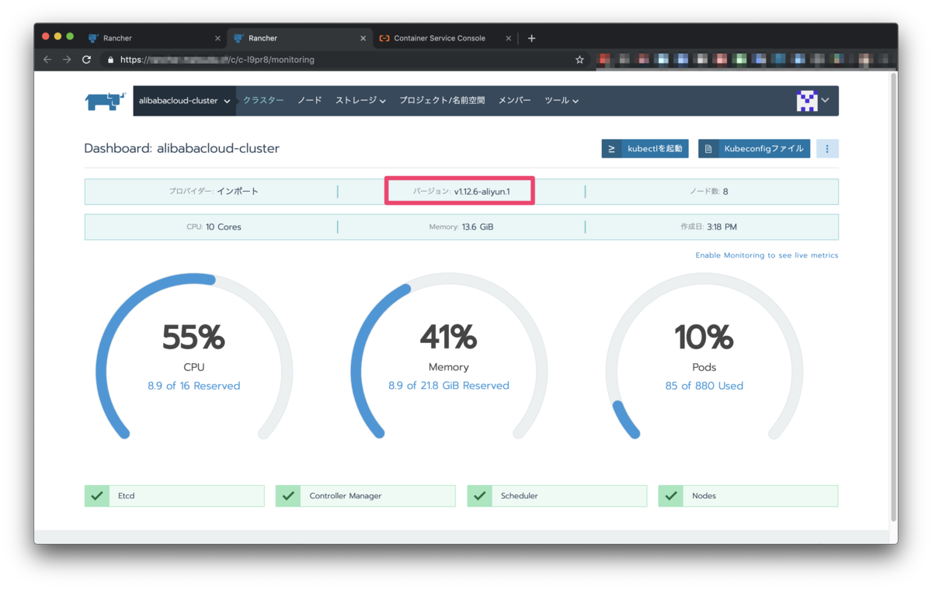The width and height of the screenshot is (932, 589).
Task: Expand the ツール dropdown menu
Action: click(x=562, y=101)
